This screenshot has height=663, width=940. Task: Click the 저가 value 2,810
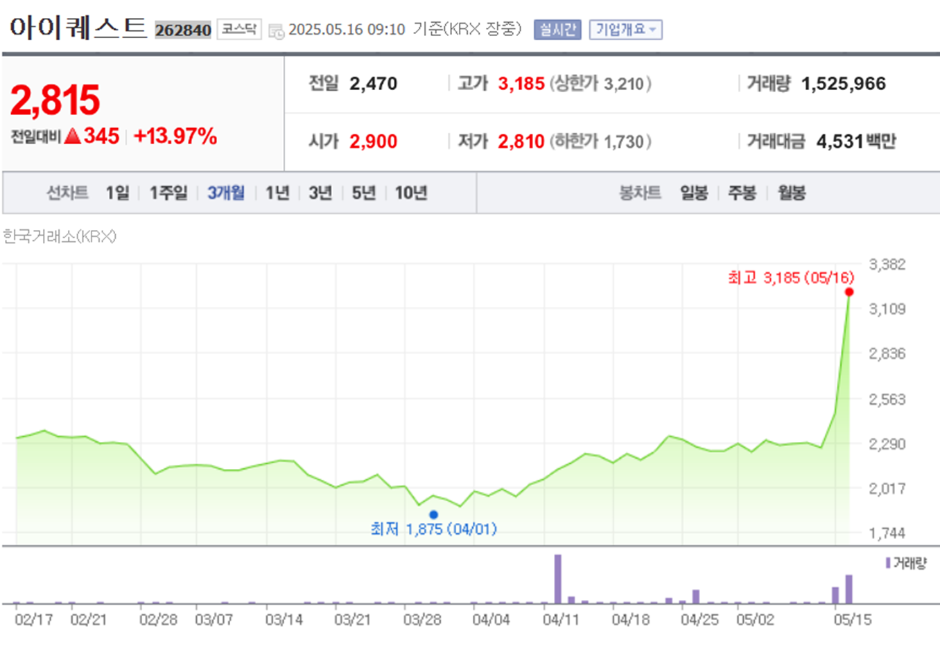click(x=521, y=141)
